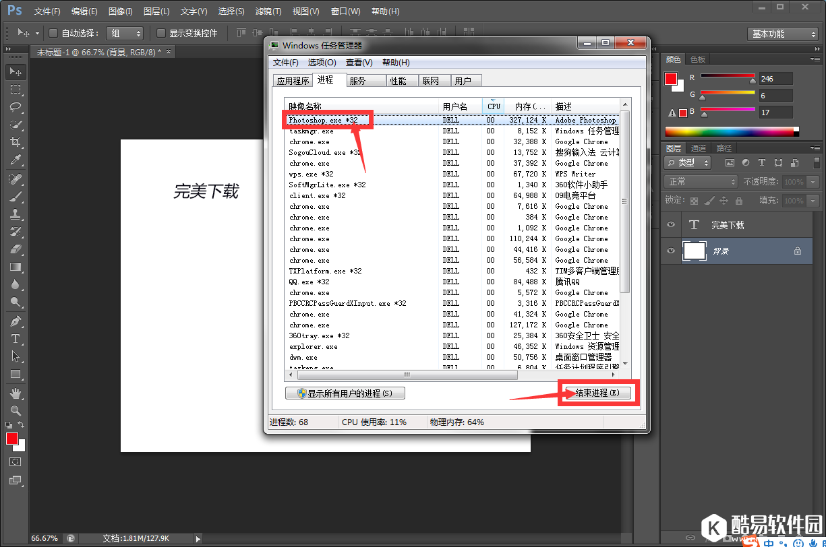
Task: Open the 滤镜(T) menu in Photoshop
Action: coord(268,11)
